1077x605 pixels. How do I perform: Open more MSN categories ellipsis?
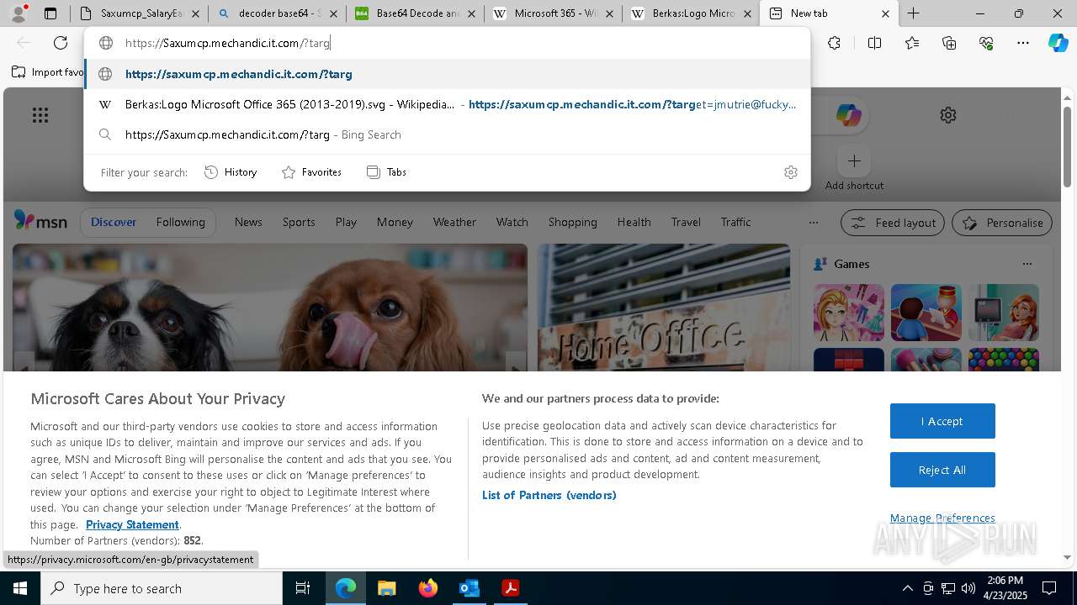813,223
